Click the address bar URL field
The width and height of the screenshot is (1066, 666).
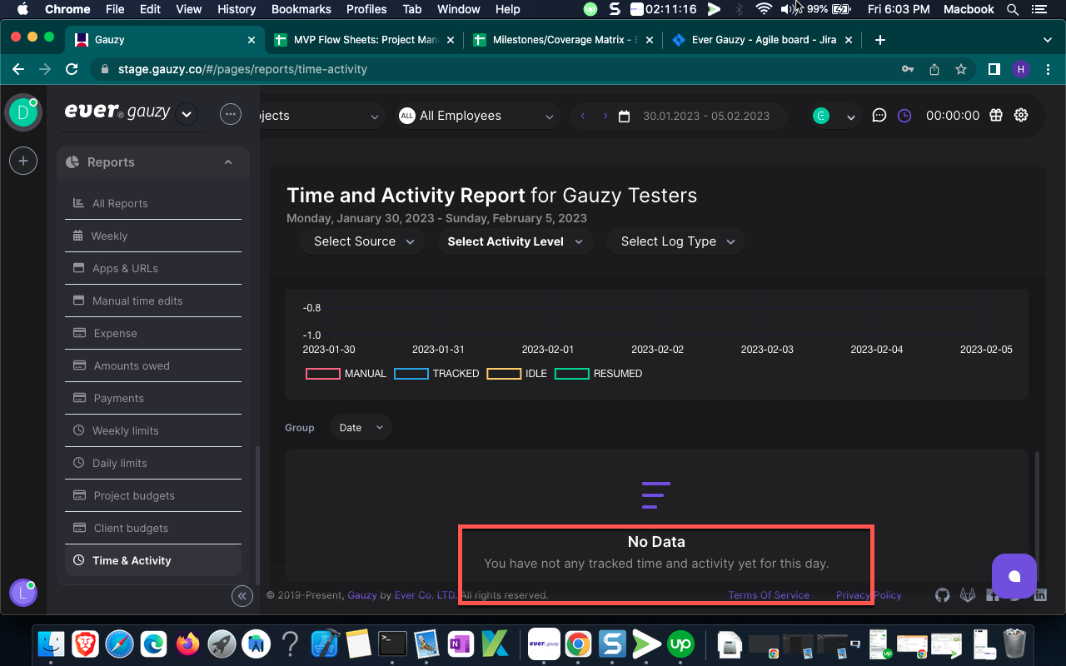[491, 69]
